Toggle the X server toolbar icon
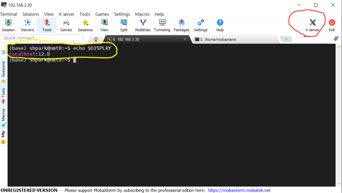The width and height of the screenshot is (342, 193). click(x=312, y=25)
